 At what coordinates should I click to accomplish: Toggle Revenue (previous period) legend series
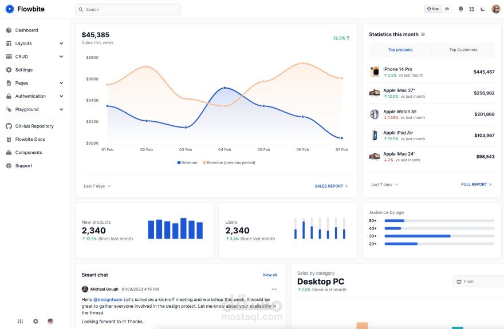point(229,162)
